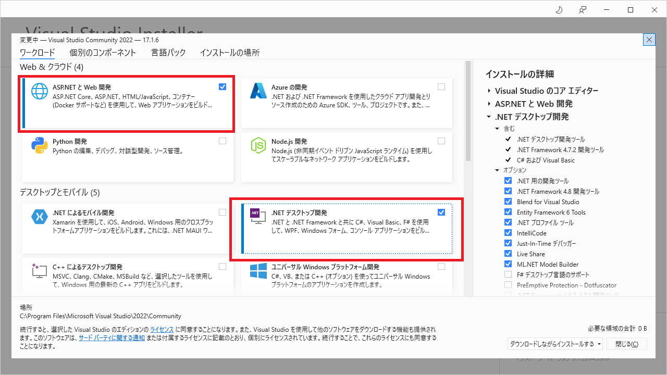This screenshot has height=375, width=667.
Task: Check the Azure の開発 workload
Action: 441,87
